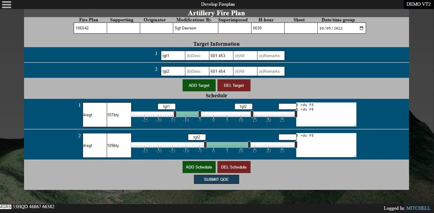This screenshot has width=434, height=213.
Task: Click target 2 Remarks field
Action: click(x=271, y=72)
